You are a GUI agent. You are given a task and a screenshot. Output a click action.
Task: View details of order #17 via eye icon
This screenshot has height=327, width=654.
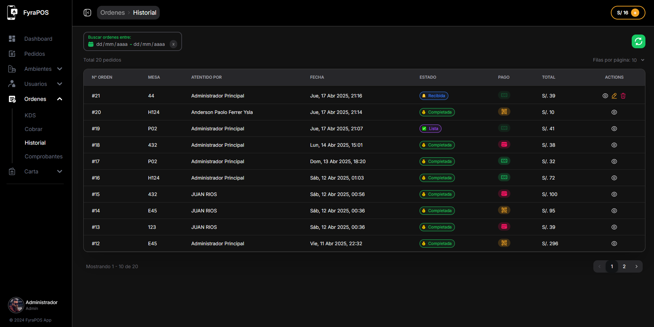click(x=614, y=161)
